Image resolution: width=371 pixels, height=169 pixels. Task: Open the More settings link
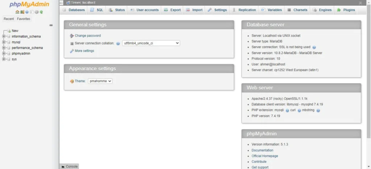point(84,51)
